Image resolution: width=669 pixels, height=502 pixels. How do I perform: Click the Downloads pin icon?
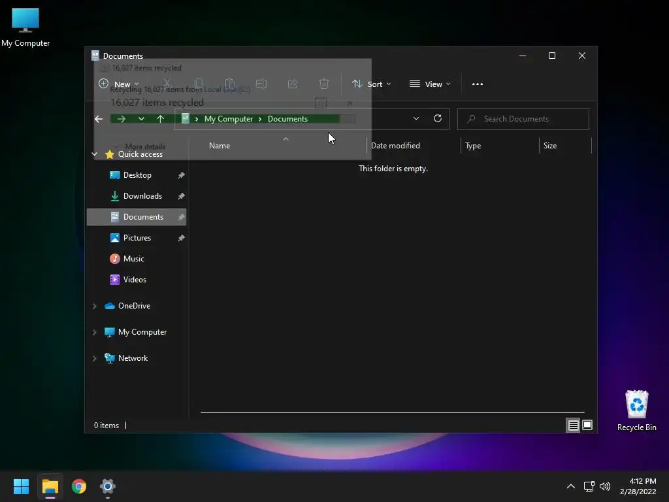[x=182, y=196]
